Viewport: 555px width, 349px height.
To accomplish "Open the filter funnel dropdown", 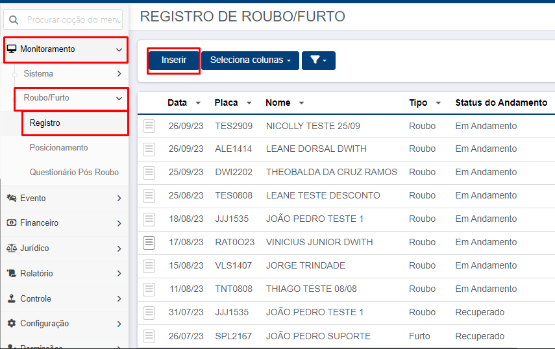I will pos(319,60).
